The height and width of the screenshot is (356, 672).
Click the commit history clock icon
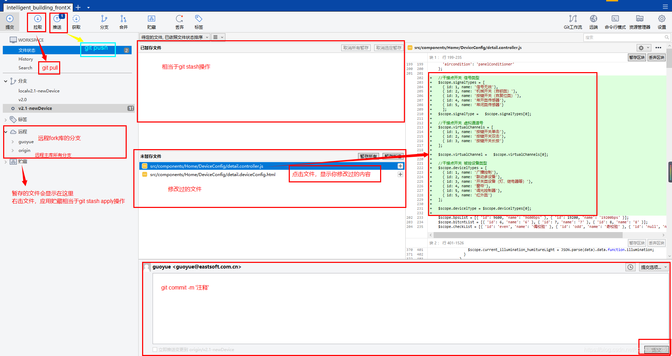click(630, 267)
